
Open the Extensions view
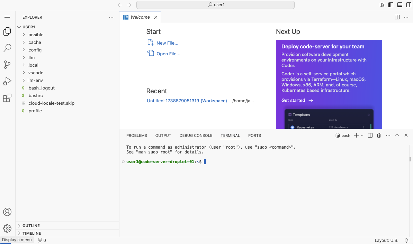[7, 98]
